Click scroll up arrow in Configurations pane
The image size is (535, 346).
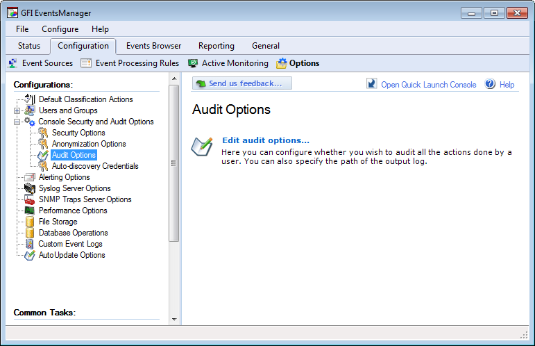[174, 79]
